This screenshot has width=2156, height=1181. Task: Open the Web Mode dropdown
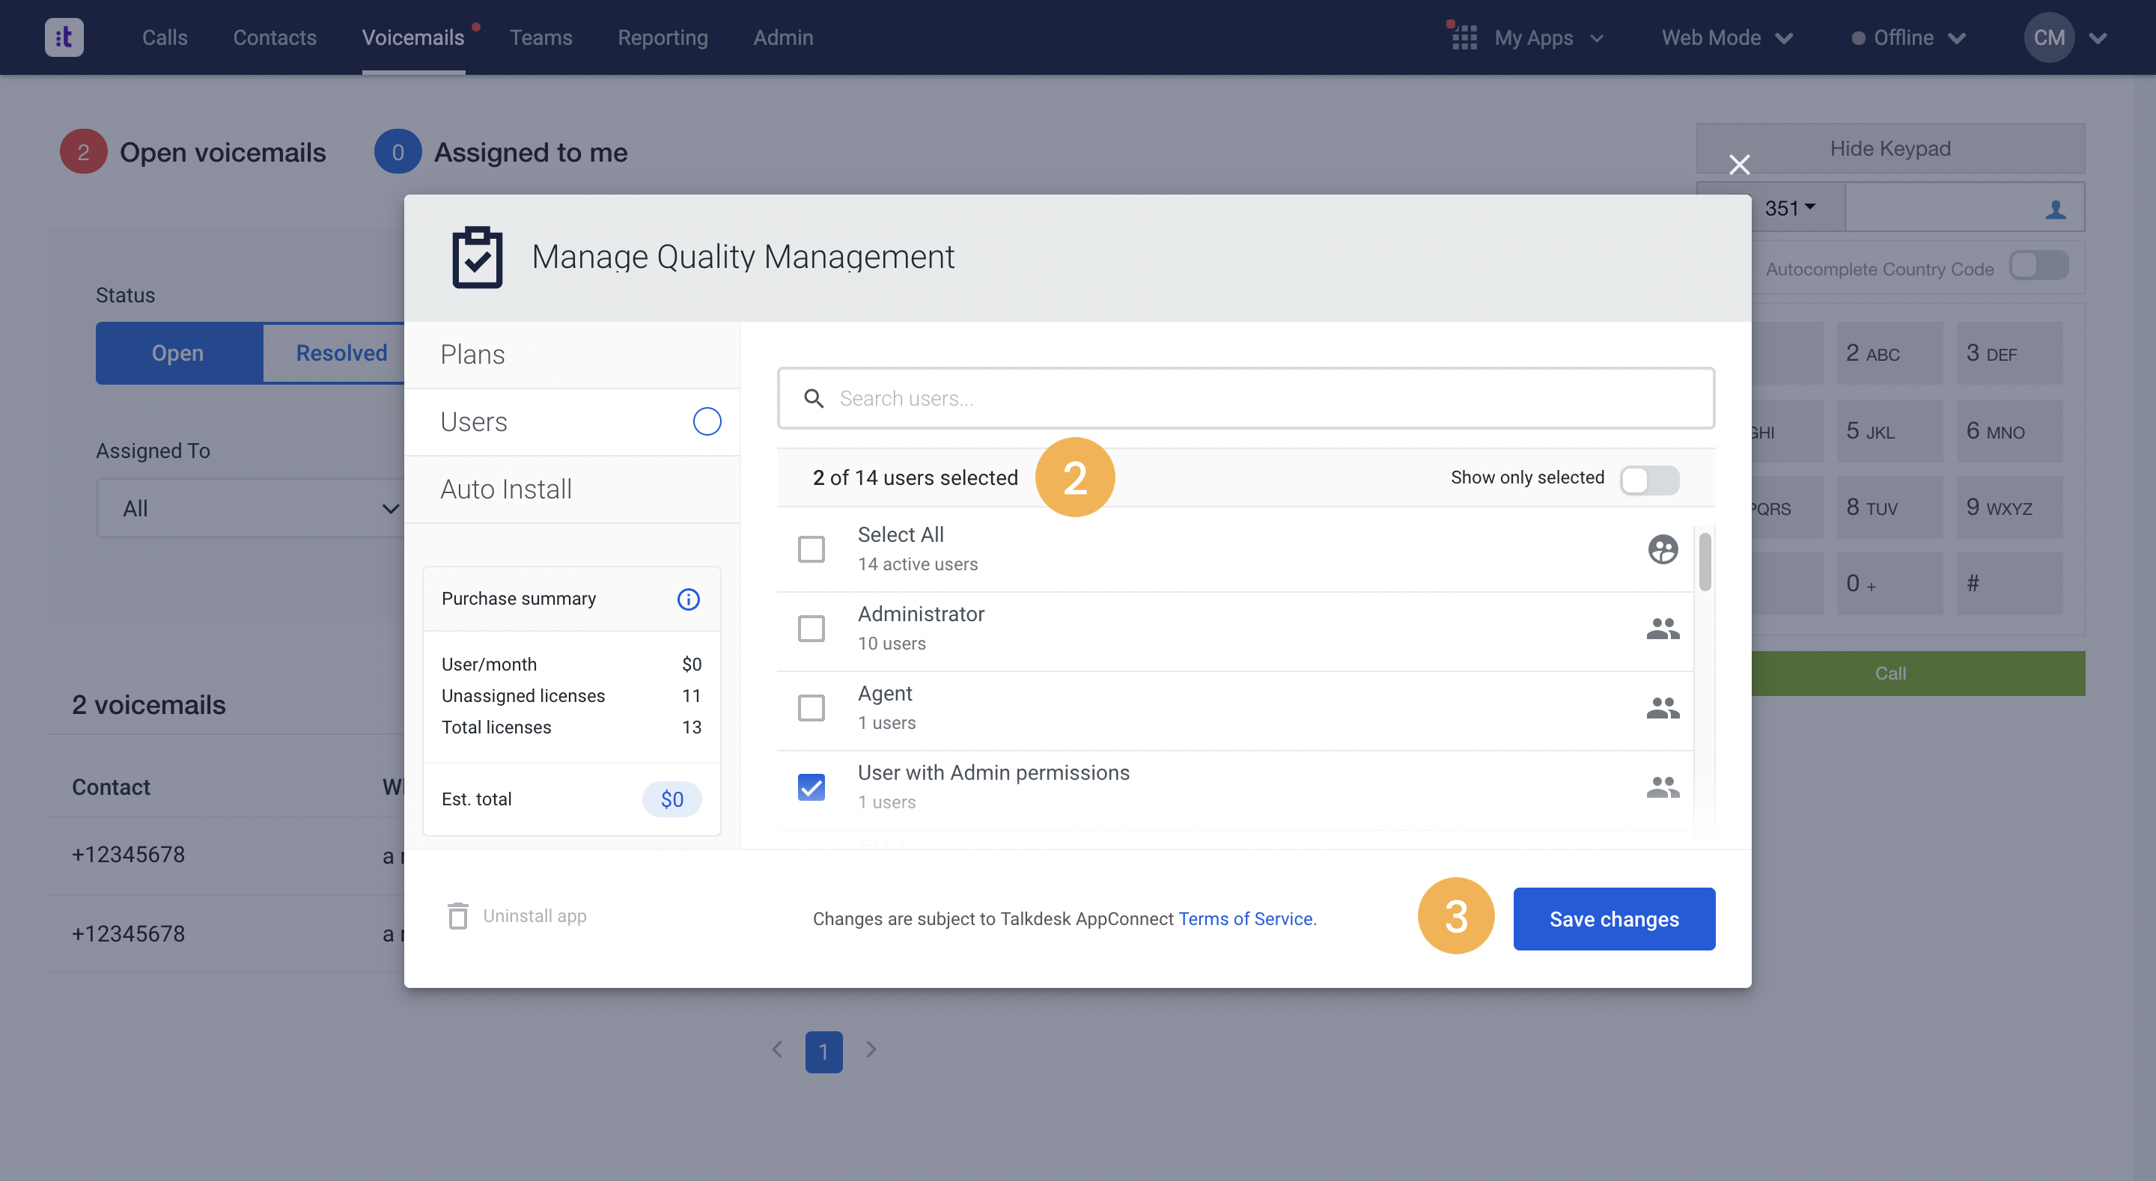(x=1728, y=37)
